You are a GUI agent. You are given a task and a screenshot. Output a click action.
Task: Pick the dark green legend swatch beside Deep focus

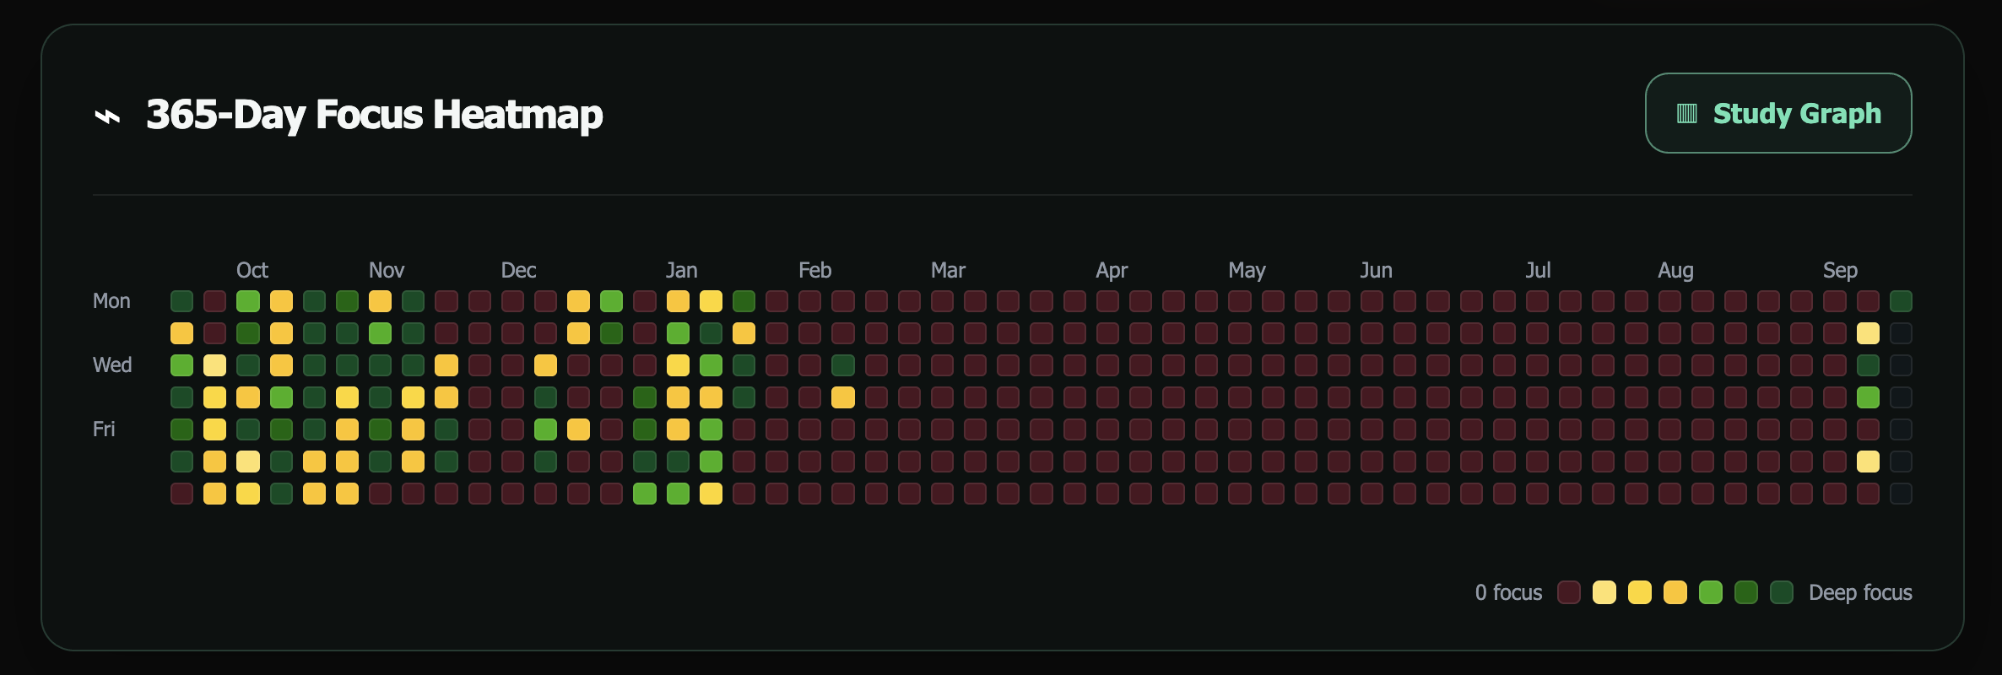tap(1782, 592)
